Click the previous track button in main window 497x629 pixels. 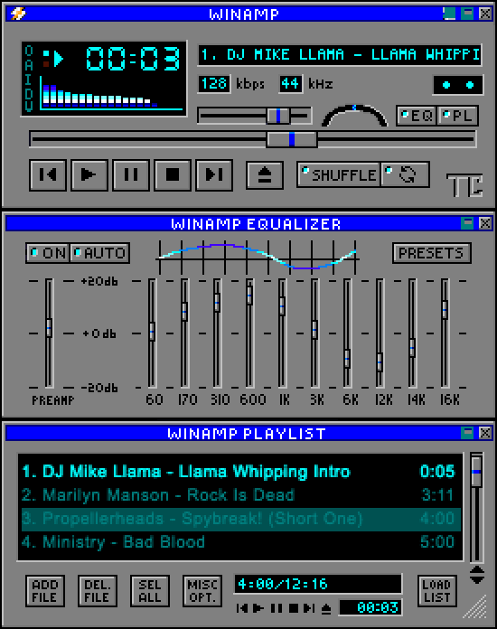tap(48, 175)
